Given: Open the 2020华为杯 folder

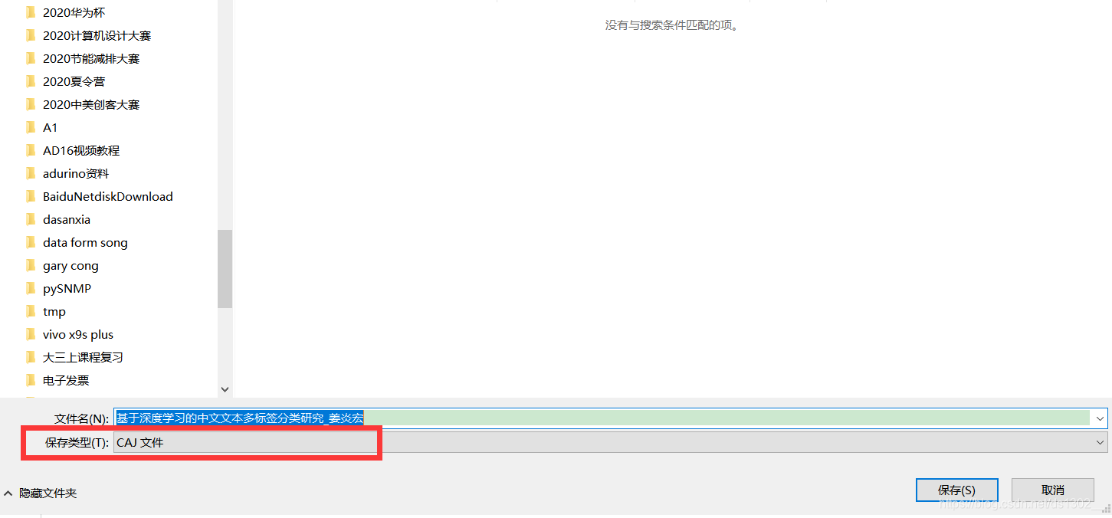Looking at the screenshot, I should coord(74,12).
